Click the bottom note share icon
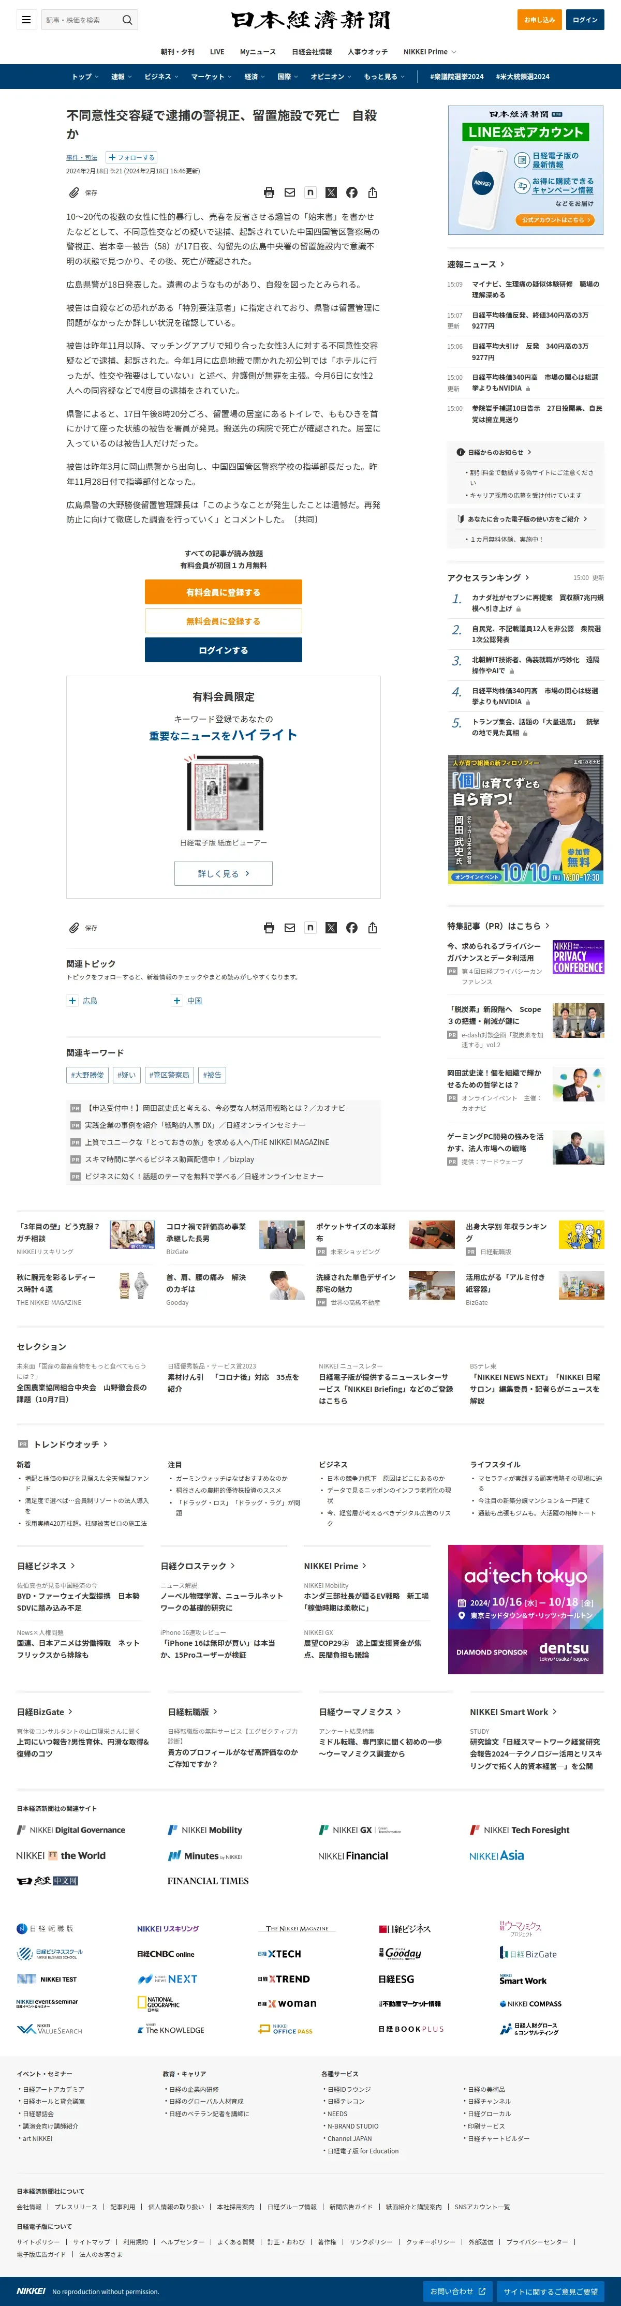 point(310,927)
